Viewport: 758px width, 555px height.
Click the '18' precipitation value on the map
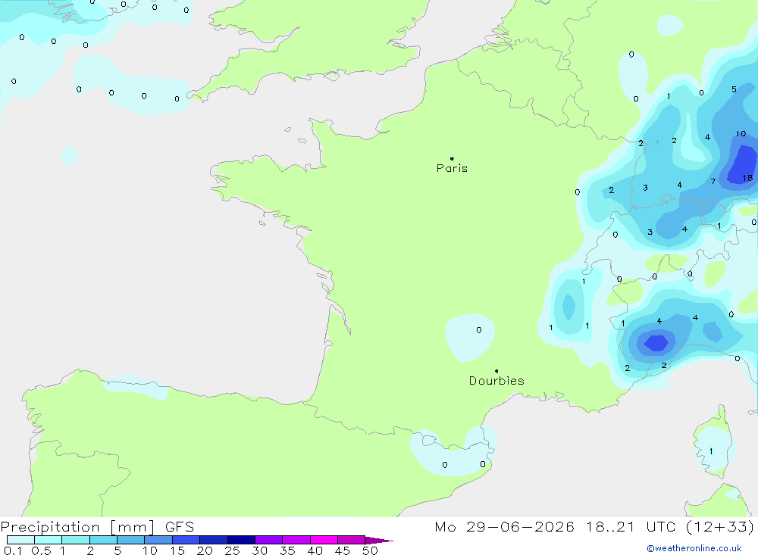pyautogui.click(x=747, y=178)
